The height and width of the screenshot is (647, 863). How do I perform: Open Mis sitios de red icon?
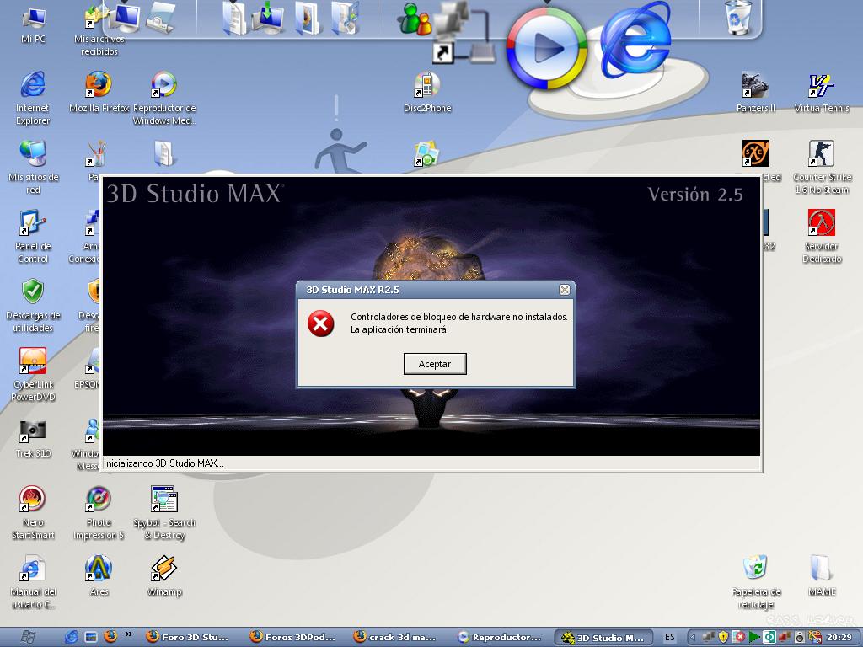pos(33,168)
